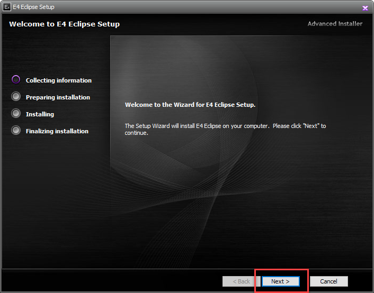The height and width of the screenshot is (293, 374).
Task: Click the "The Setup Wizard will install" description text
Action: [225, 130]
